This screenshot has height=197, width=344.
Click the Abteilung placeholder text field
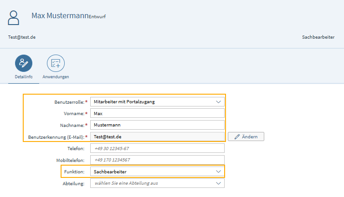point(157,183)
